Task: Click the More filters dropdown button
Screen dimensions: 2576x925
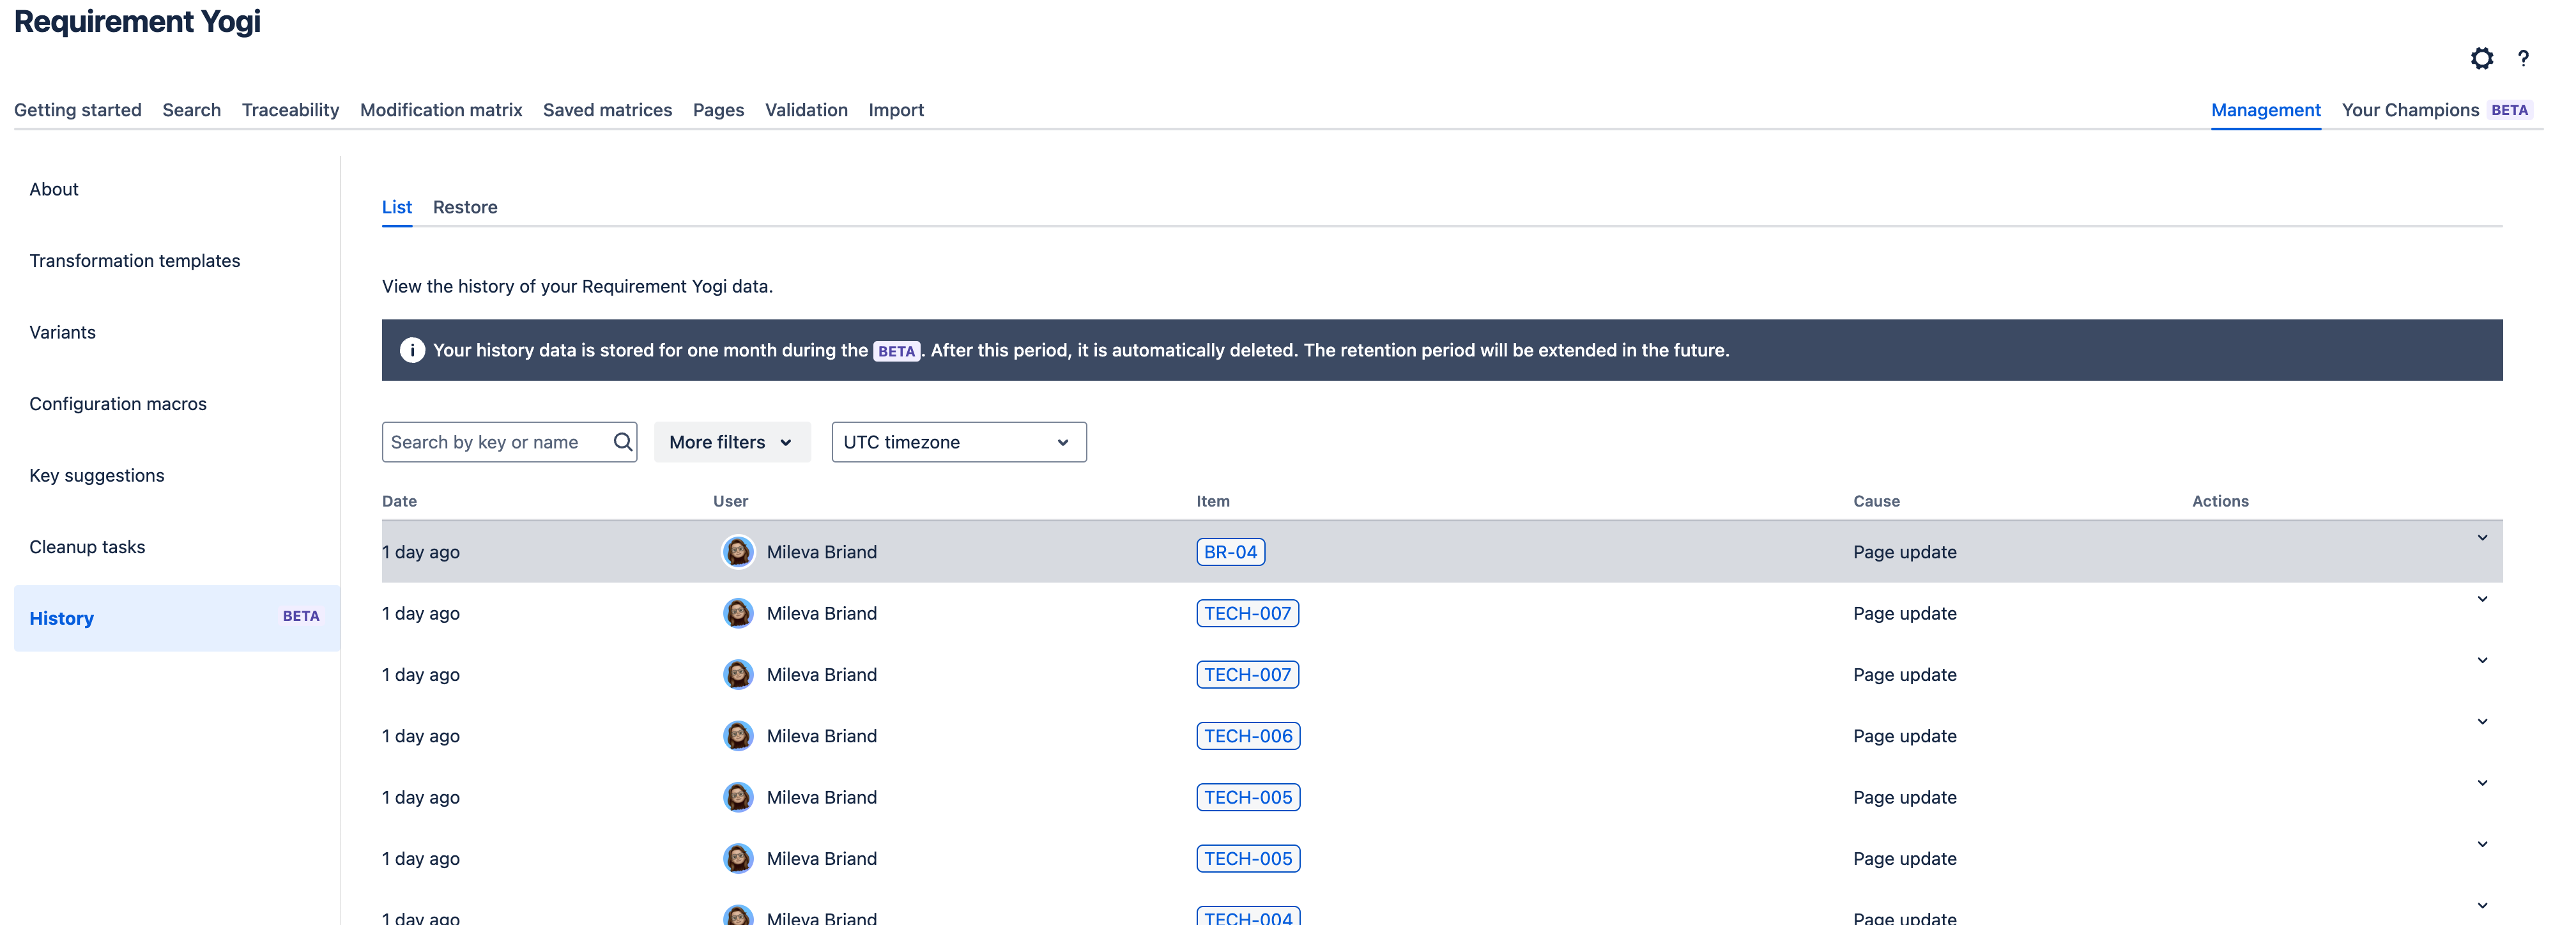Action: (x=731, y=440)
